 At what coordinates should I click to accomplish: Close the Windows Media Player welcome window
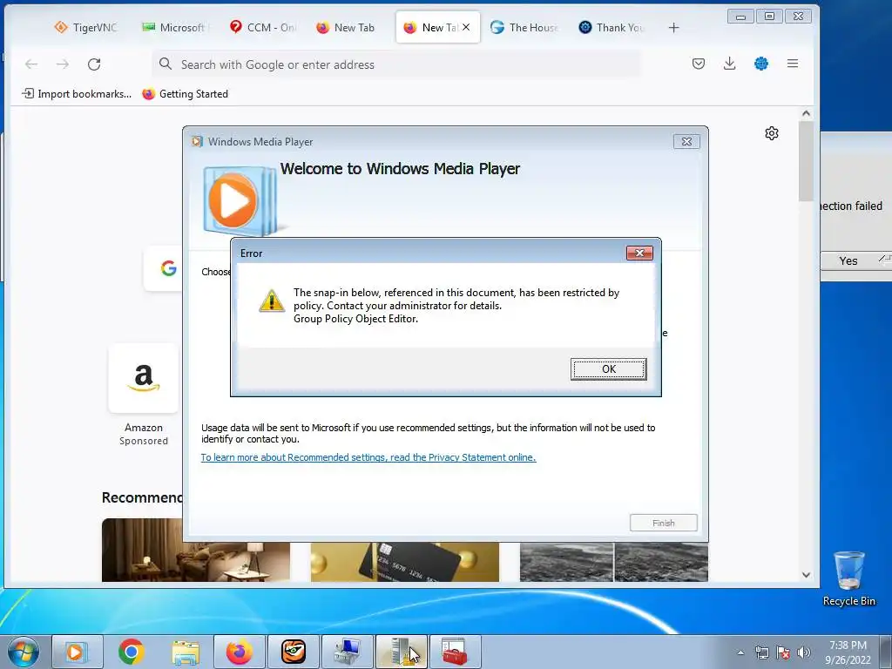click(x=686, y=142)
